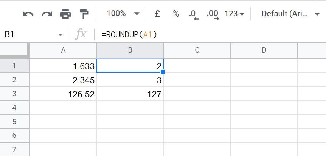Apply percent format icon
This screenshot has width=326, height=156.
[176, 14]
